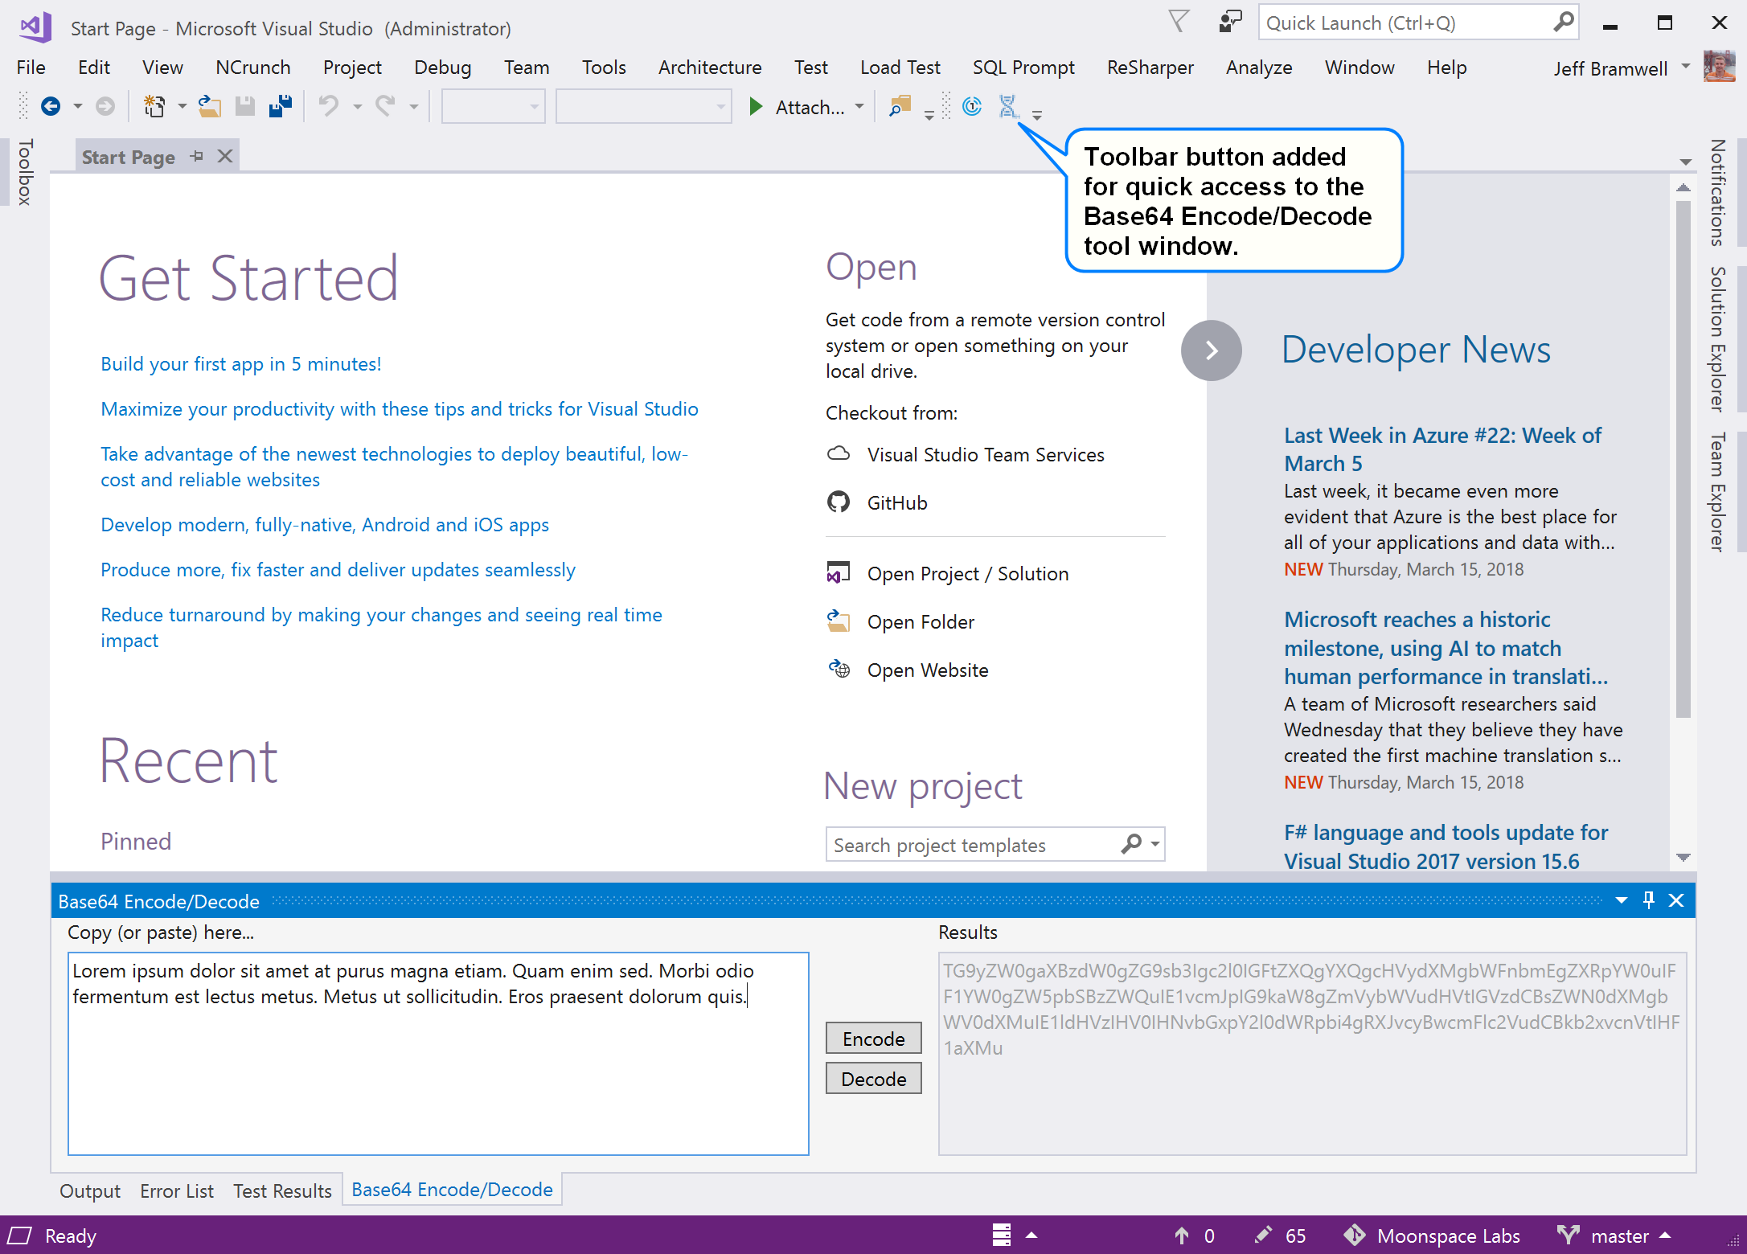Click the Undo toolbar icon
Viewport: 1747px width, 1254px height.
point(328,106)
